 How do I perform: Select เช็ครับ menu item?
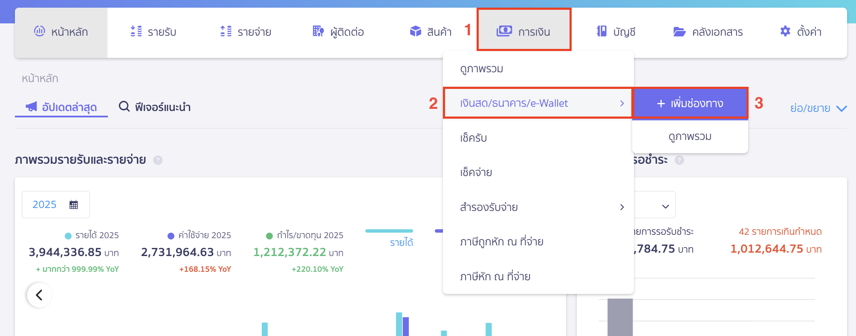pos(538,138)
